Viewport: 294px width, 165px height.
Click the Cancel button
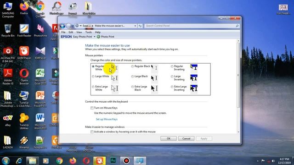(186, 138)
